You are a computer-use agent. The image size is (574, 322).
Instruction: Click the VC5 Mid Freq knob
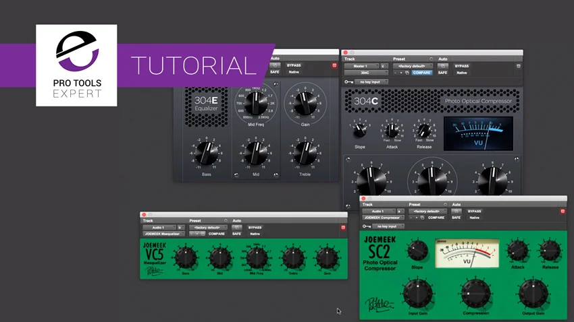(x=257, y=258)
